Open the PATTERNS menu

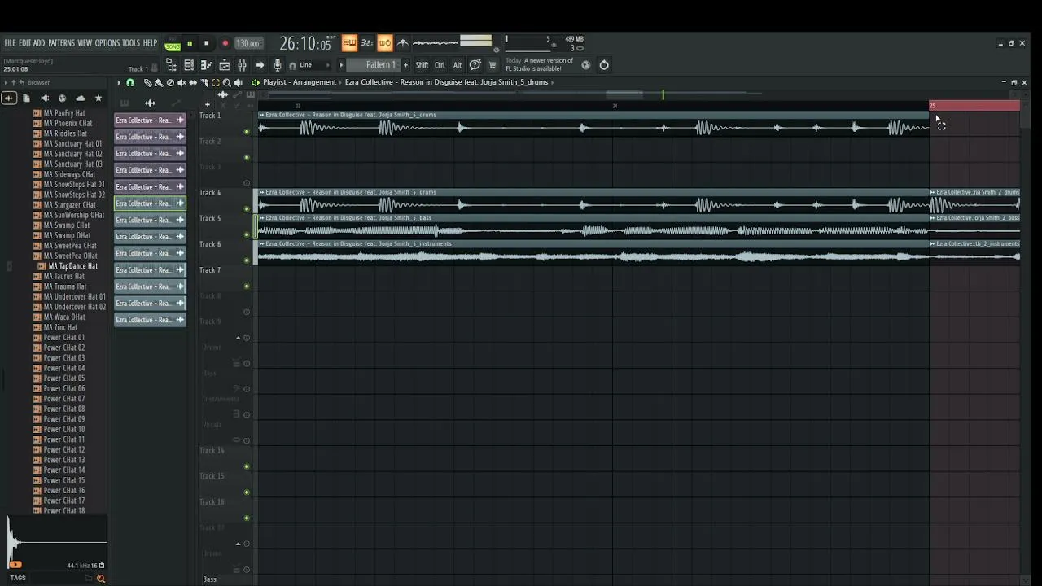61,43
